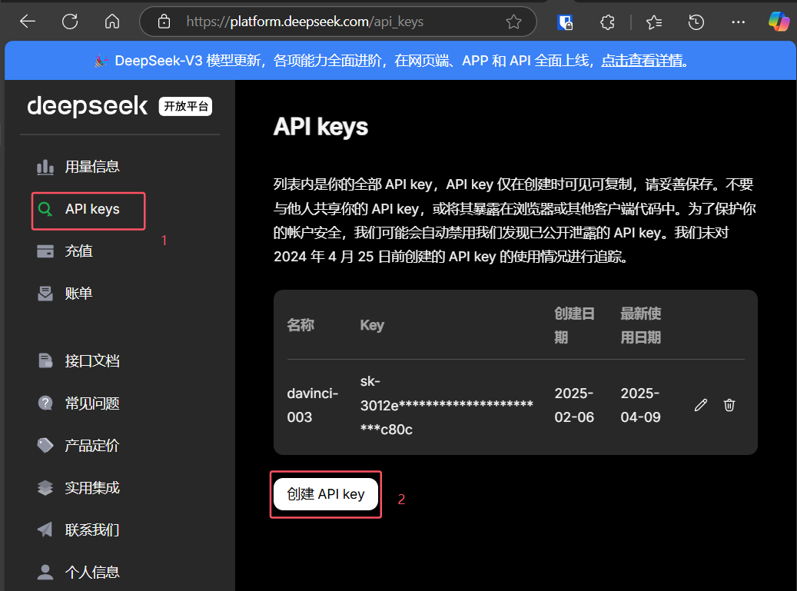The image size is (797, 591).
Task: Click the 创建 API key button
Action: [x=325, y=494]
